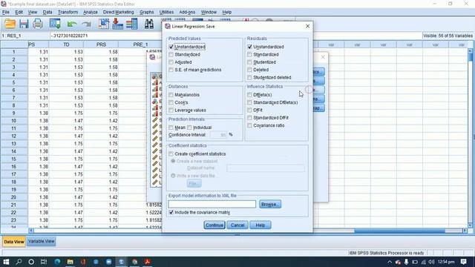Check DfBeta(s) influence statistic
Screen dimensions: 475x267
click(x=249, y=95)
